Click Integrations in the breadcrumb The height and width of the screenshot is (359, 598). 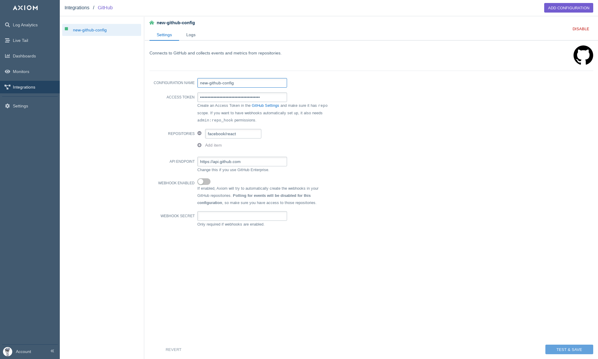(77, 8)
